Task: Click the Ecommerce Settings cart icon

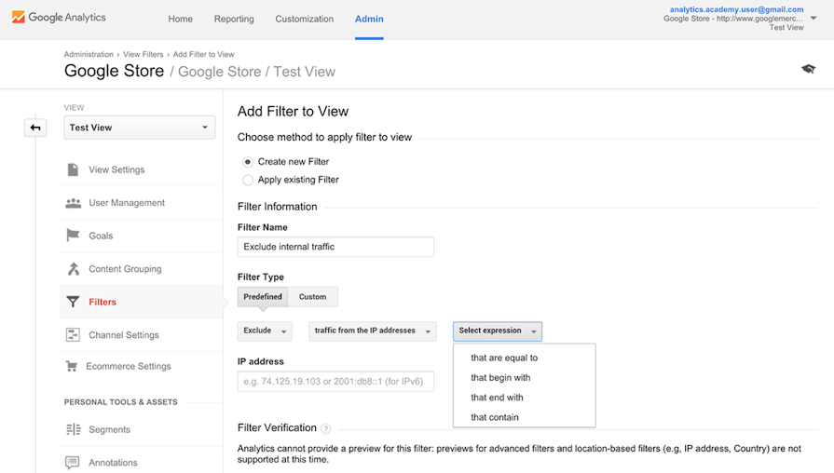Action: 72,367
